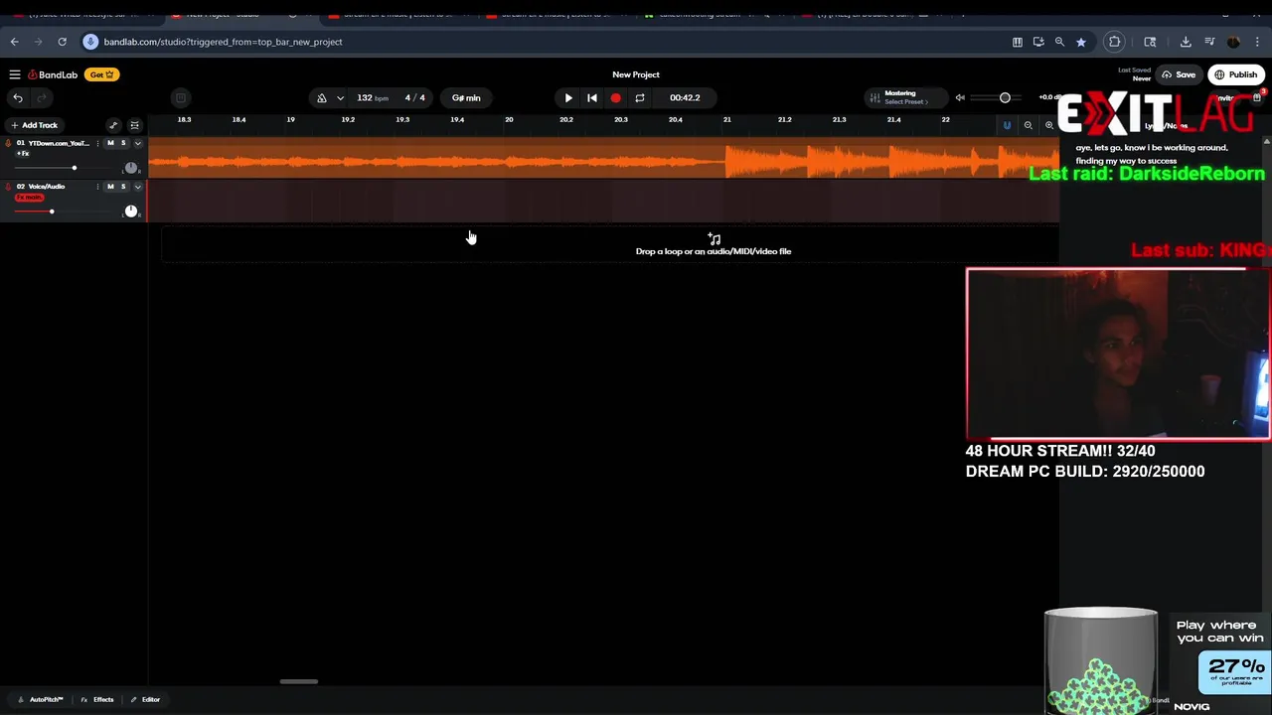This screenshot has height=715, width=1272.
Task: Toggle the metronome
Action: coord(321,98)
